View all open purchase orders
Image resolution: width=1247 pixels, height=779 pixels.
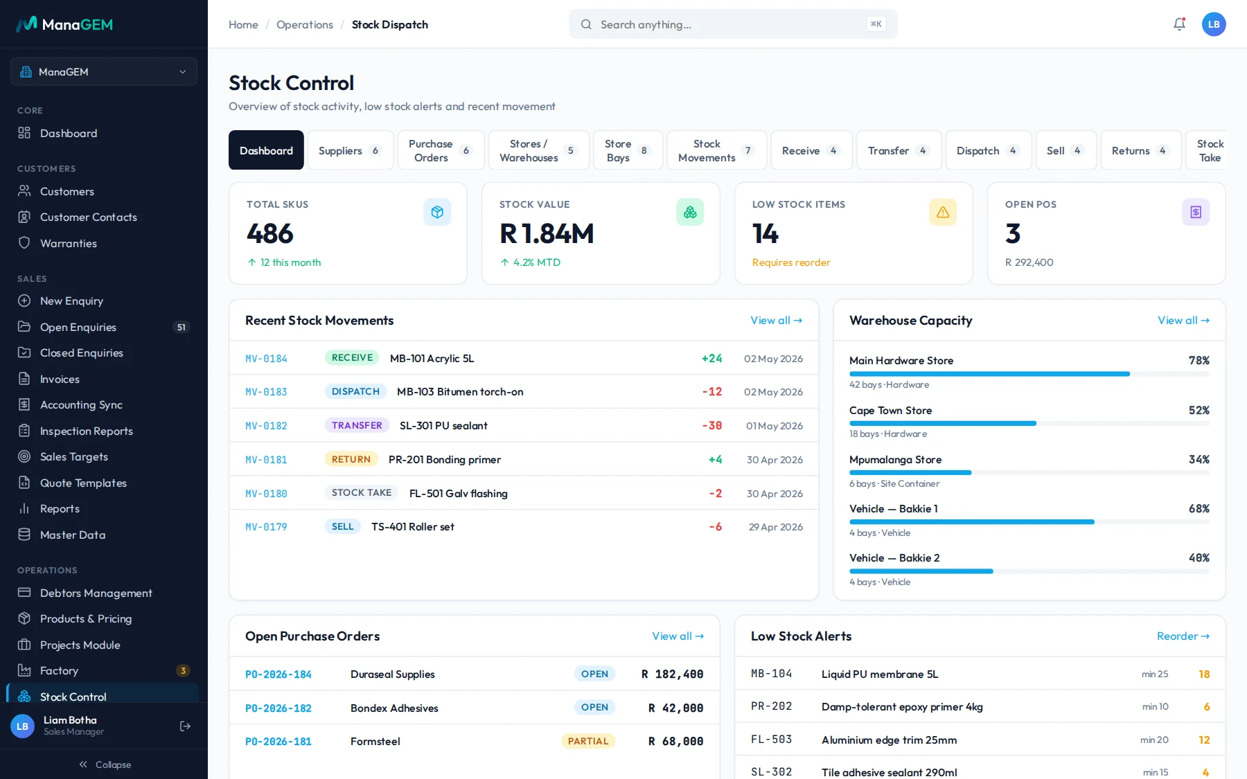tap(678, 636)
